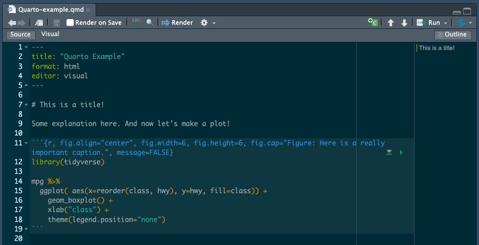Click the ggplot( aes(...) code line

pyautogui.click(x=153, y=191)
